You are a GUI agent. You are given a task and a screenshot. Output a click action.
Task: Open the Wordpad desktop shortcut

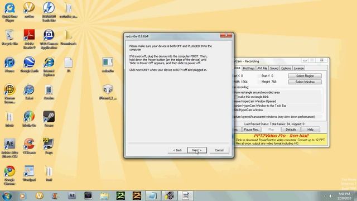[29, 174]
